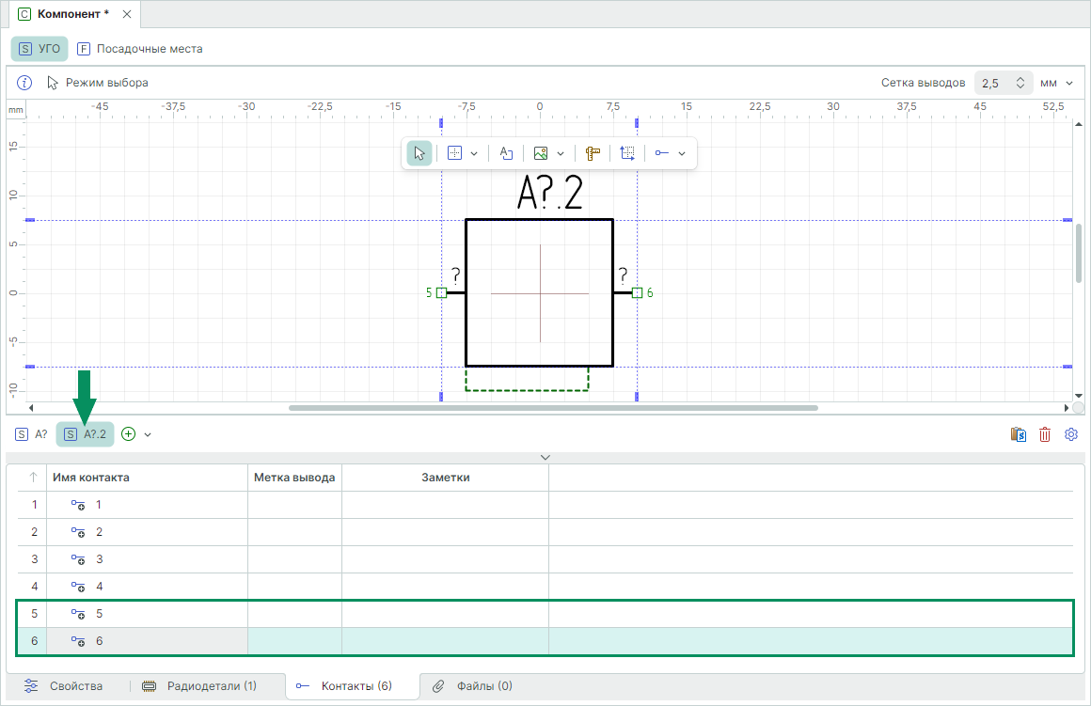This screenshot has height=706, width=1091.
Task: Click the origin/area placement tool icon
Action: (x=627, y=153)
